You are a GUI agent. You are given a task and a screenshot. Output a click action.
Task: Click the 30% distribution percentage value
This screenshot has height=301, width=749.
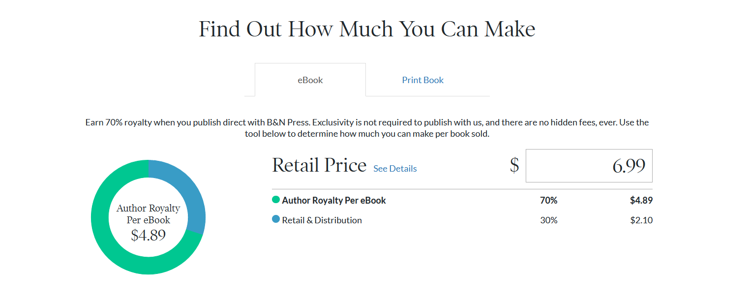[x=549, y=220]
